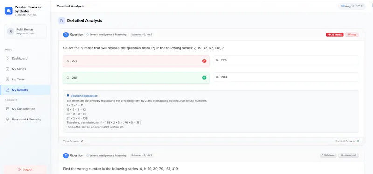This screenshot has height=174, width=373.
Task: Click the Find the wrong number question text
Action: (120, 169)
